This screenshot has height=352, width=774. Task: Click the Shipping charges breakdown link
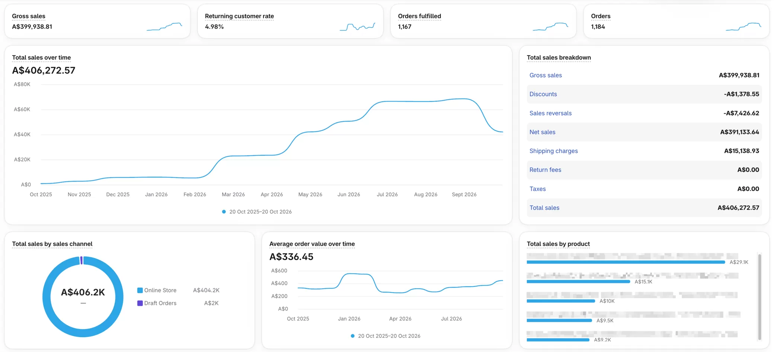click(553, 151)
